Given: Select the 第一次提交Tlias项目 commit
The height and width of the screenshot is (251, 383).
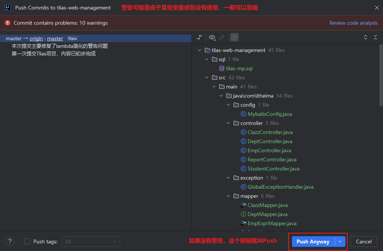Looking at the screenshot, I should tap(54, 54).
